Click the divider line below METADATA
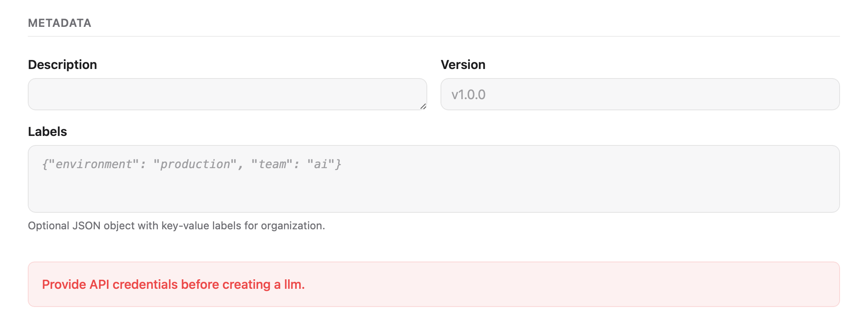The image size is (857, 314). coord(433,36)
